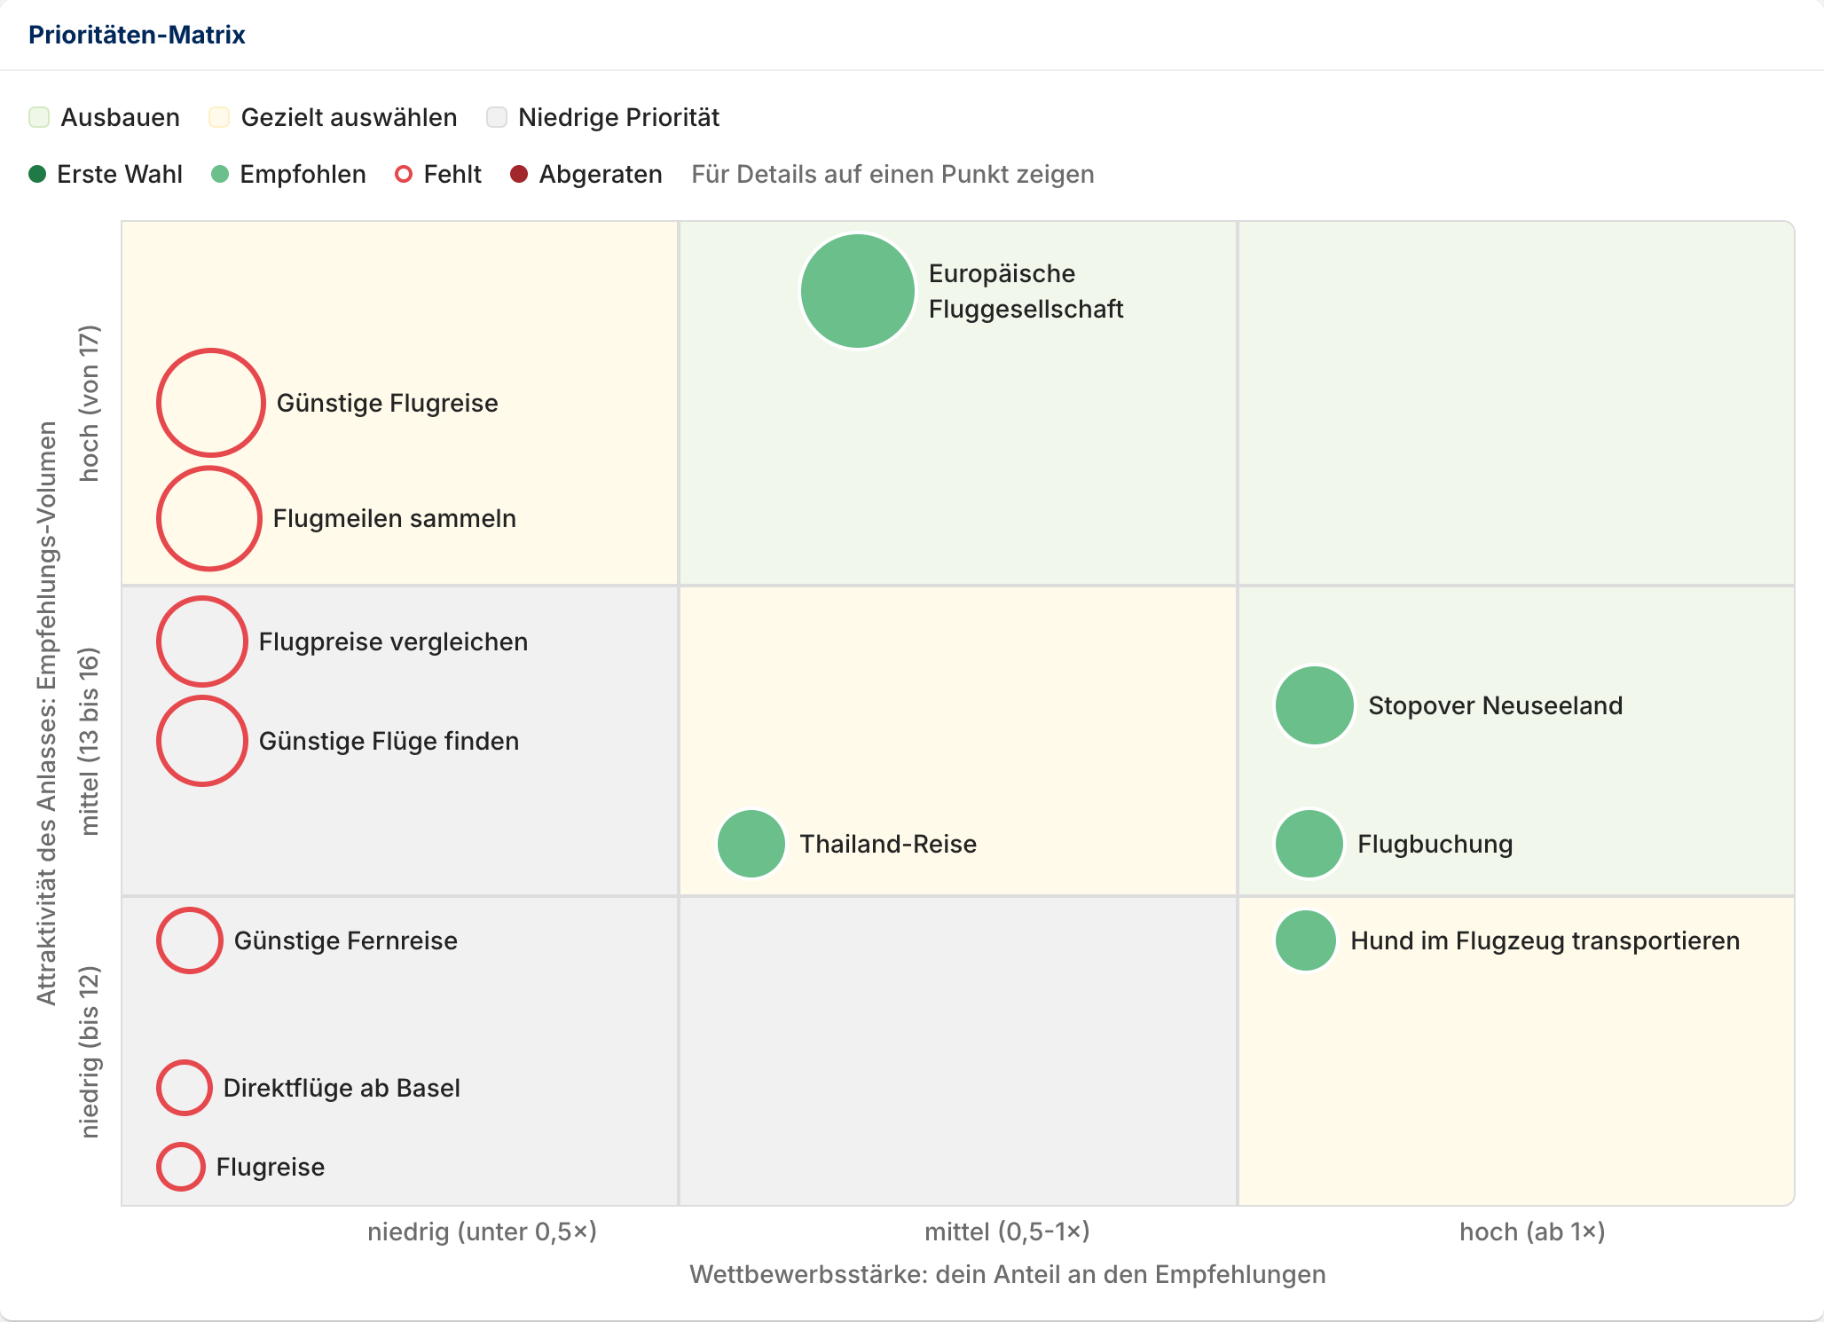Click the Thailand-Reise green bubble

[751, 844]
